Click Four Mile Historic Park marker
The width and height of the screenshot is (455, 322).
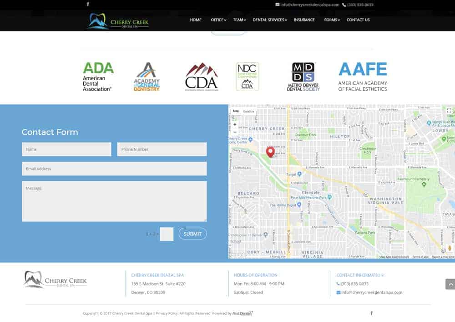click(329, 197)
